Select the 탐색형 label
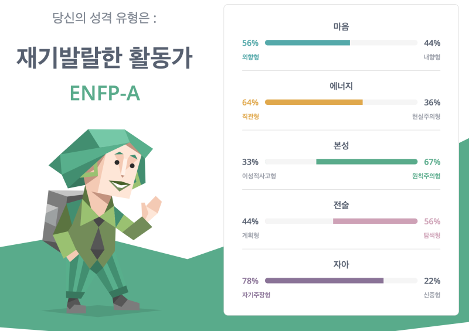The height and width of the screenshot is (331, 469). pos(432,236)
